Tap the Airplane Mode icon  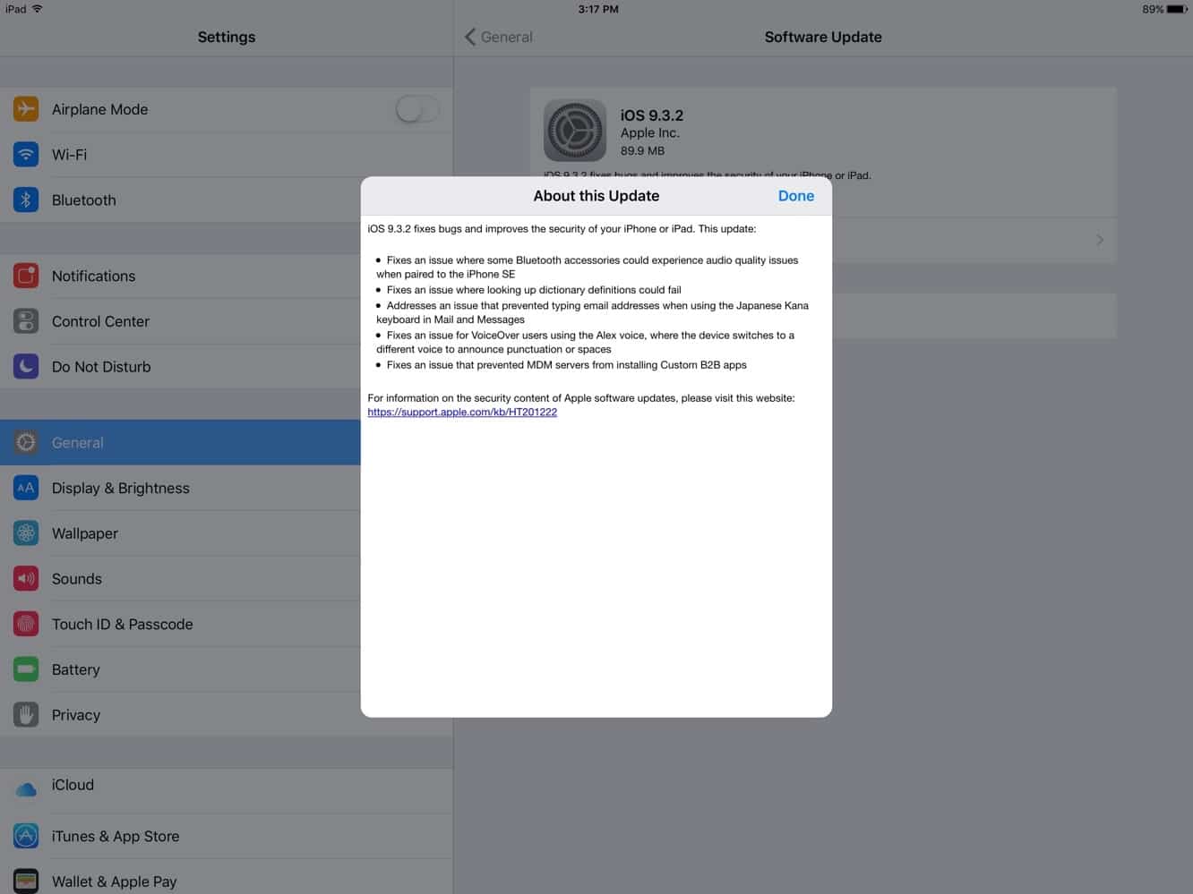(26, 109)
